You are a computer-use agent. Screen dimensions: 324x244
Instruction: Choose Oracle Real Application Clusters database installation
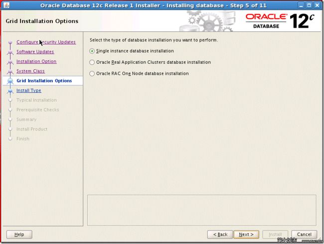92,62
